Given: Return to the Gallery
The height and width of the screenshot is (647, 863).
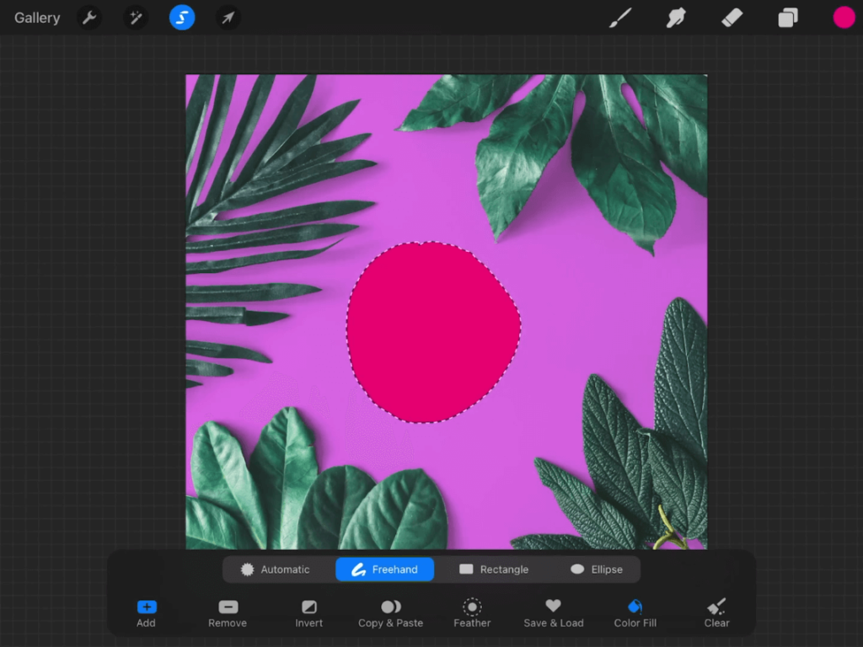Looking at the screenshot, I should pyautogui.click(x=37, y=18).
